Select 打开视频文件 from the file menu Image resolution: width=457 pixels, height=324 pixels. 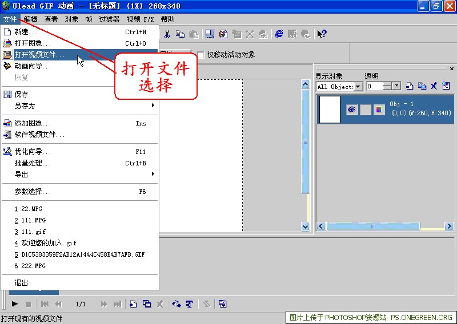click(x=40, y=55)
